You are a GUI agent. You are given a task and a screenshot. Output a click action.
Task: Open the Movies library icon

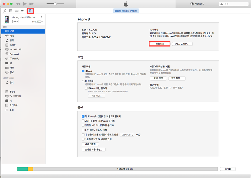(11, 11)
